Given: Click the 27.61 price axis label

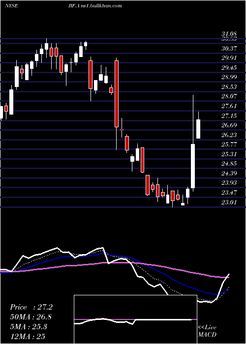Looking at the screenshot, I should (229, 106).
